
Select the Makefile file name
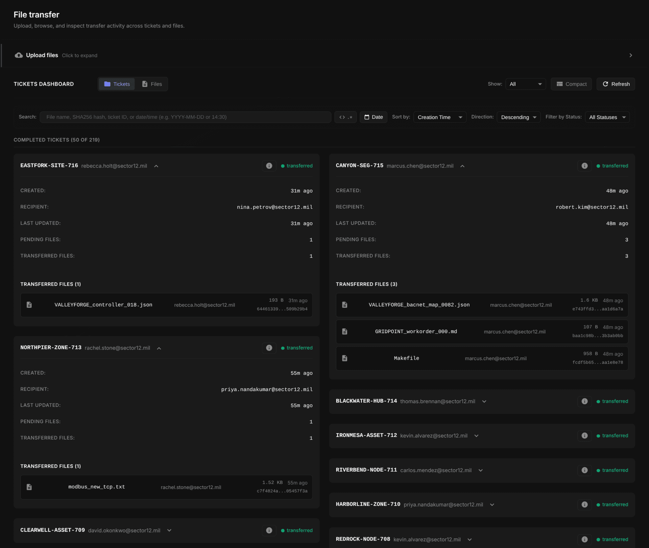tap(407, 358)
